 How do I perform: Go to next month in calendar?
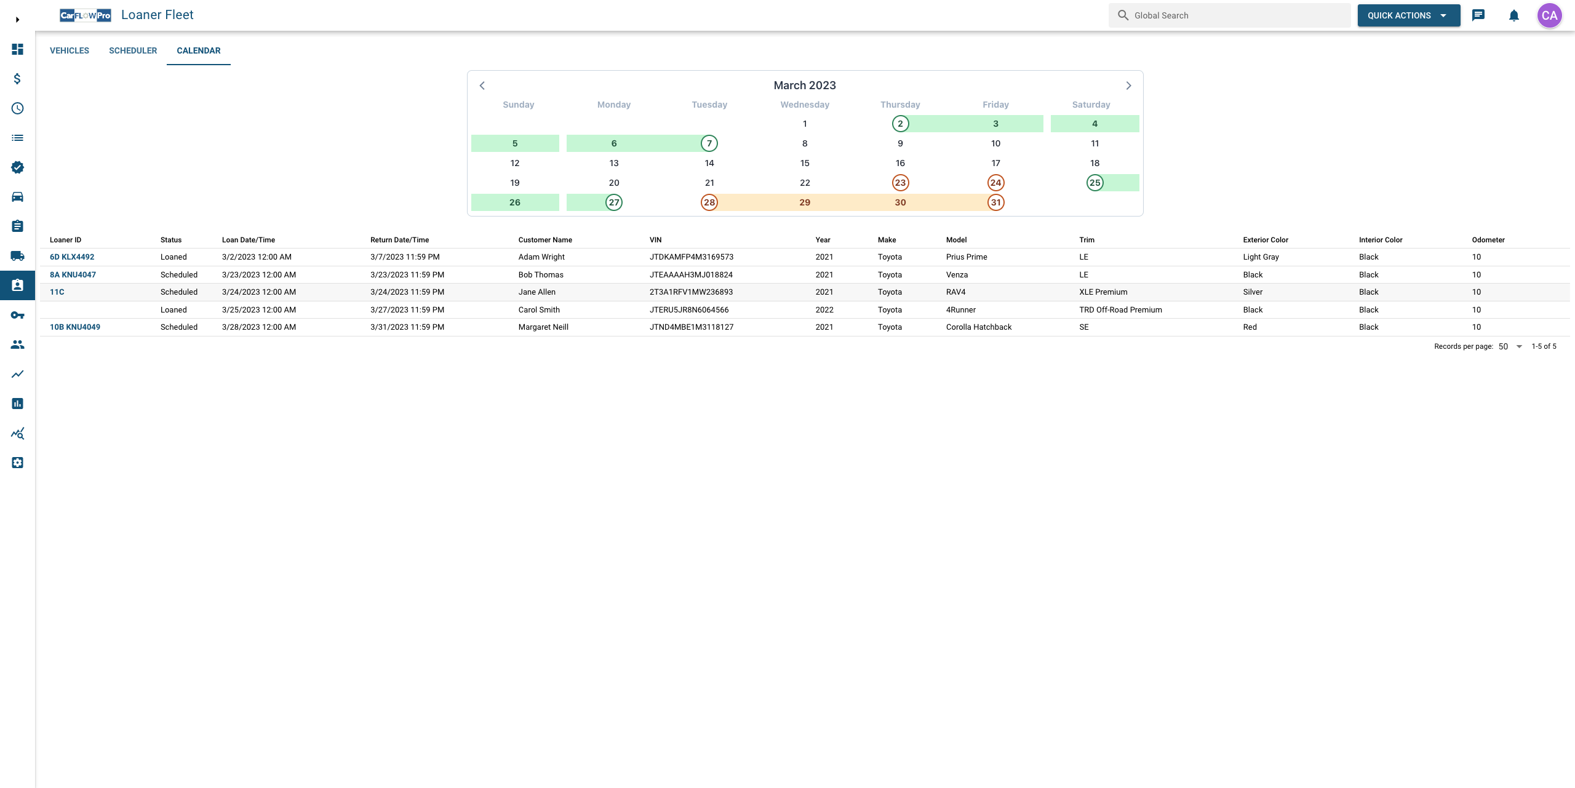tap(1128, 86)
